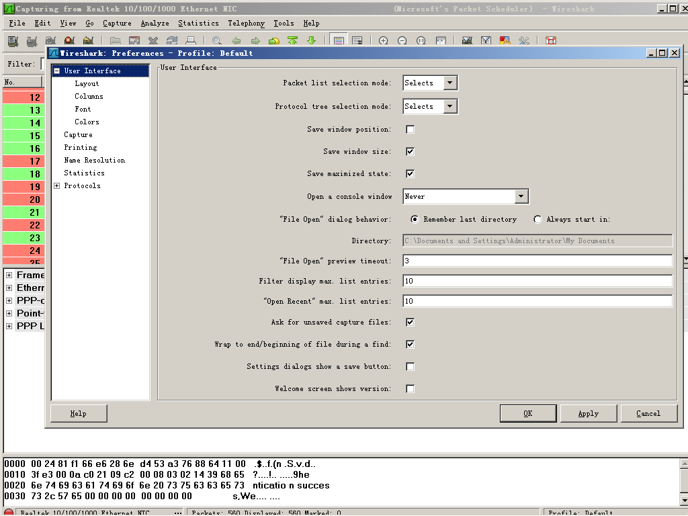
Task: Expand the Protocols tree node
Action: click(x=56, y=185)
